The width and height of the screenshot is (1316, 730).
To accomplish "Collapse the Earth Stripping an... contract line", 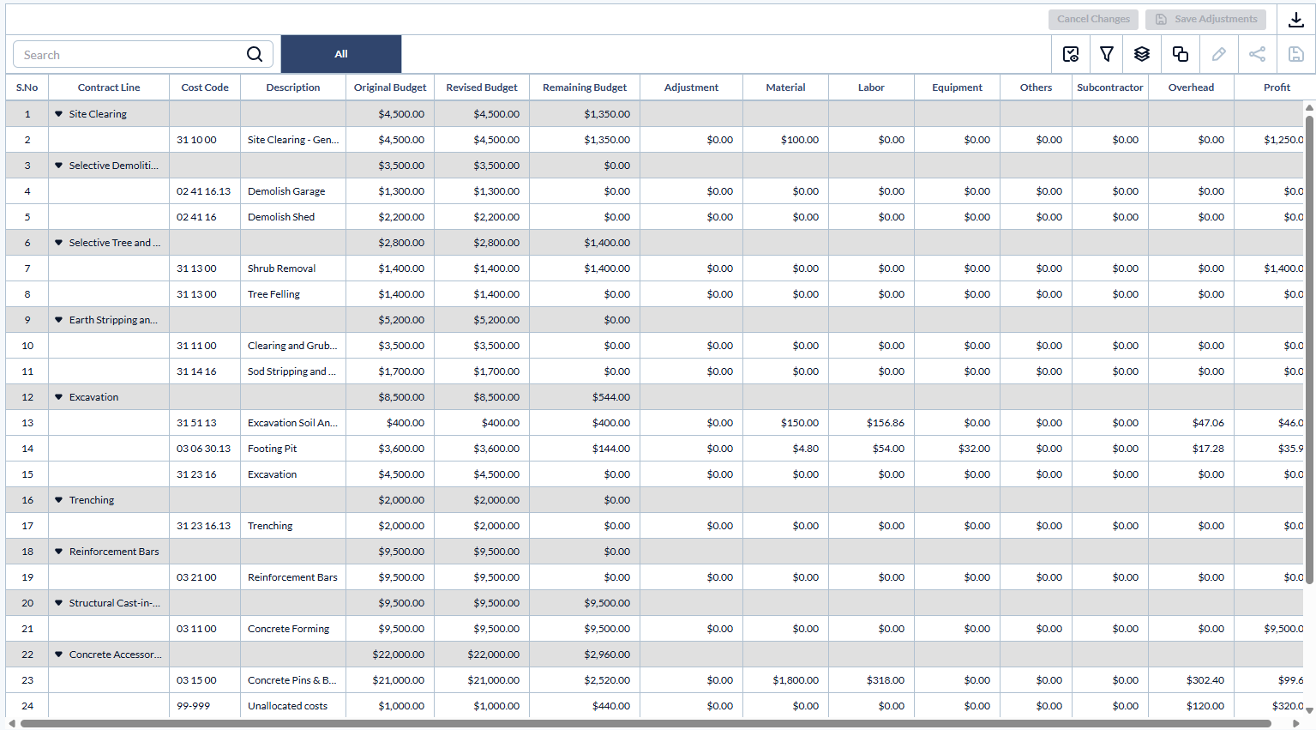I will pos(58,320).
